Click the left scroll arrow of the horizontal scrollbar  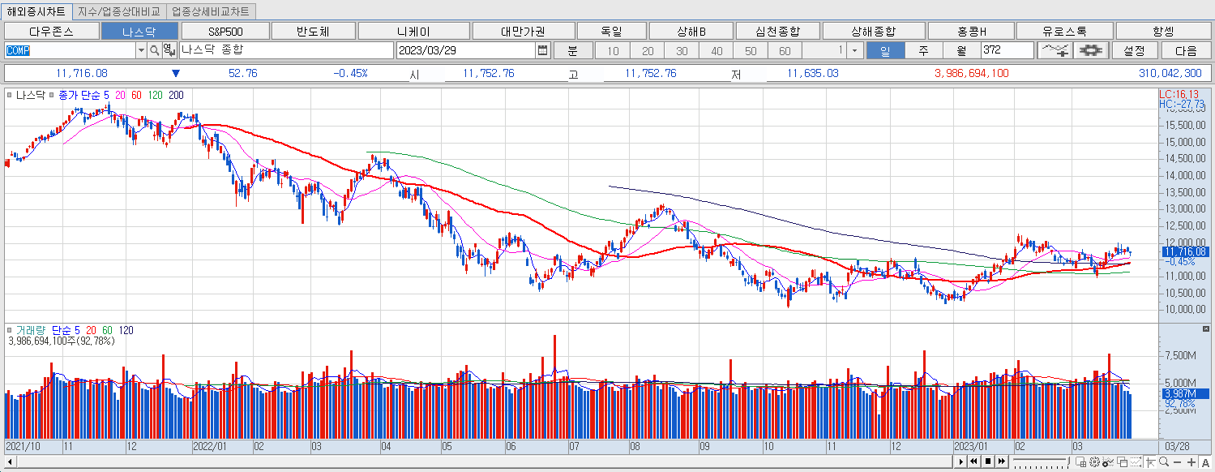pos(9,462)
